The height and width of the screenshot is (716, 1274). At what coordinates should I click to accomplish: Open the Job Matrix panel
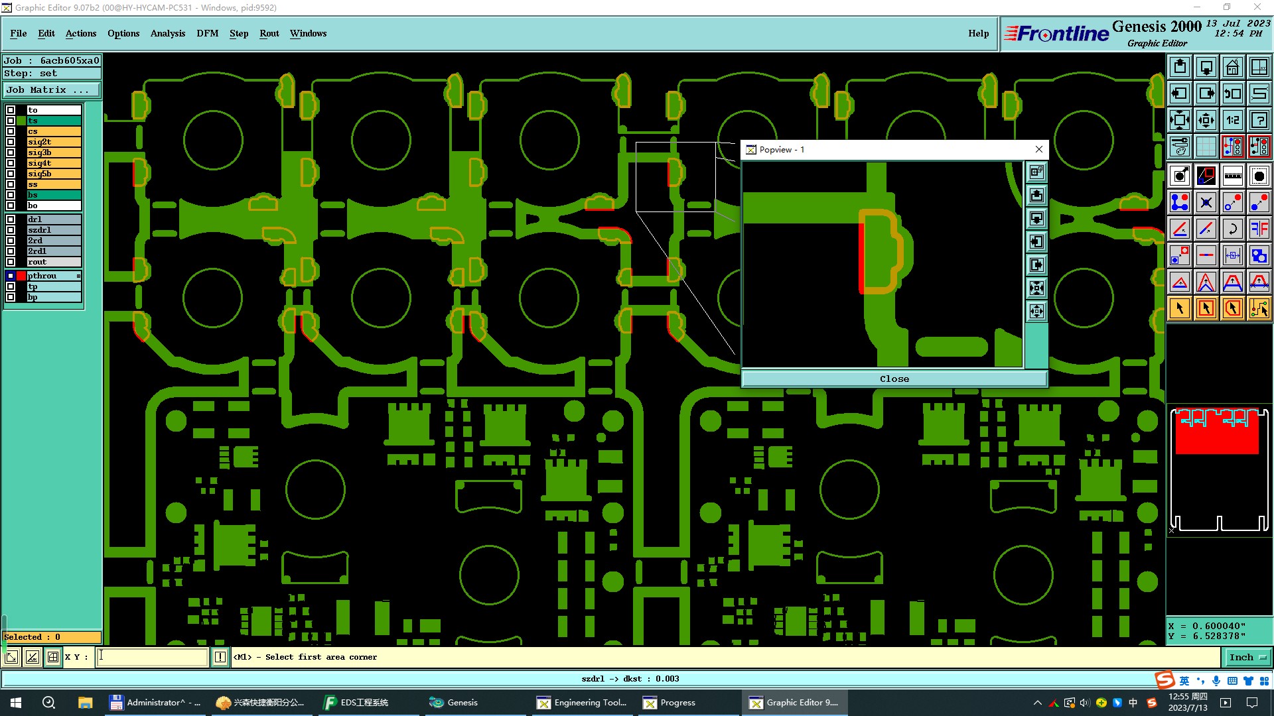52,90
